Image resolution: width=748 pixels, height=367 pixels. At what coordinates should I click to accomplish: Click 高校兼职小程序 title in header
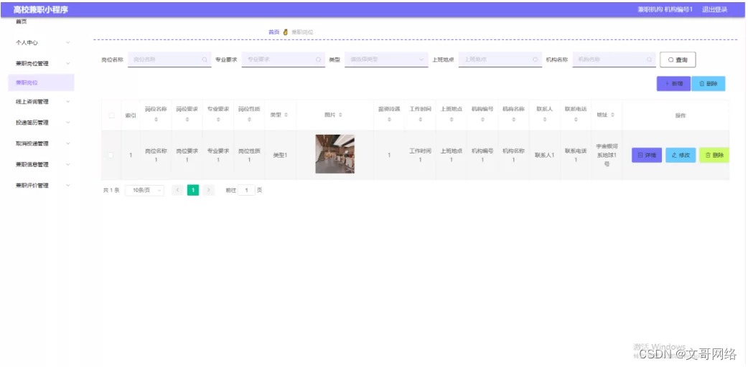tap(40, 9)
